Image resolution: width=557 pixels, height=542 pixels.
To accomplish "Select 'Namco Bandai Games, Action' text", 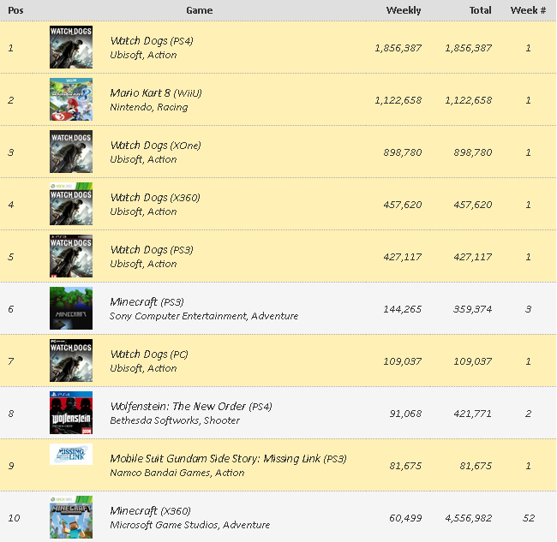I will (x=177, y=473).
